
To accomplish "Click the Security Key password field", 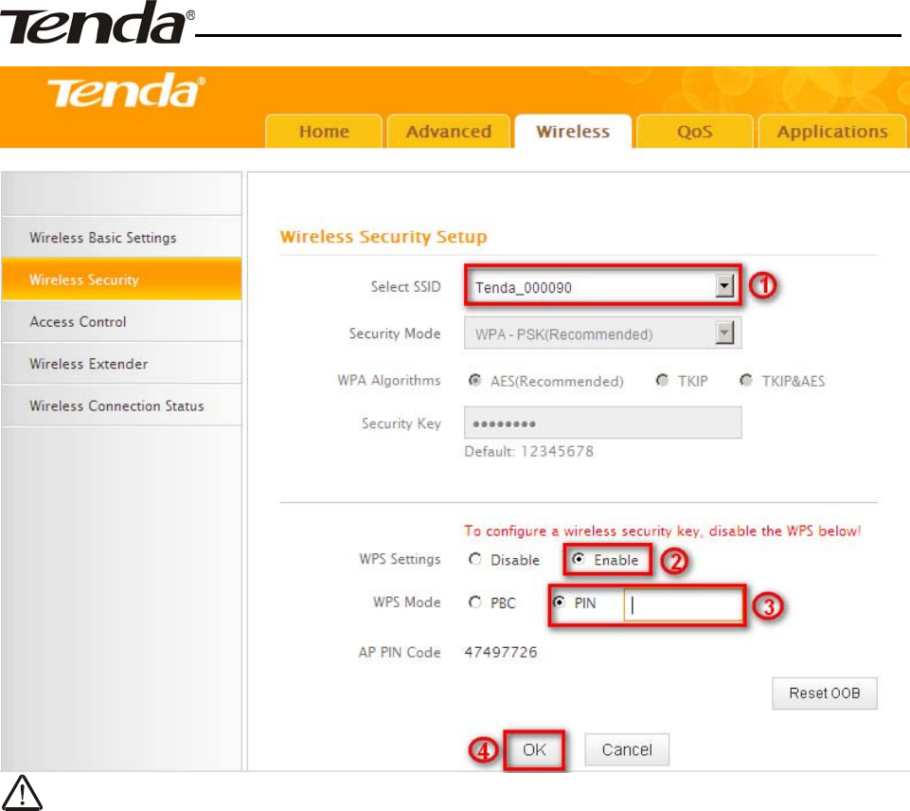I will click(602, 423).
